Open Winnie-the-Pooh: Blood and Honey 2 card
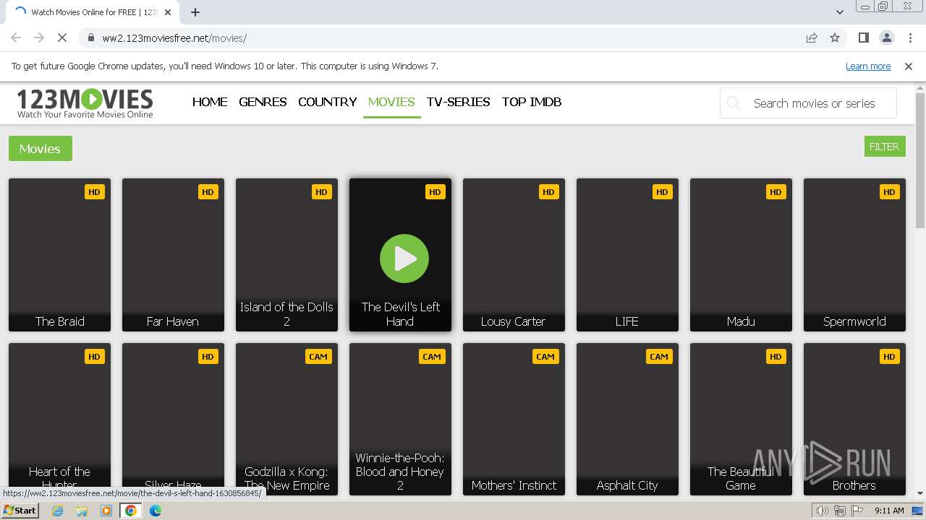Image resolution: width=926 pixels, height=520 pixels. pos(400,419)
